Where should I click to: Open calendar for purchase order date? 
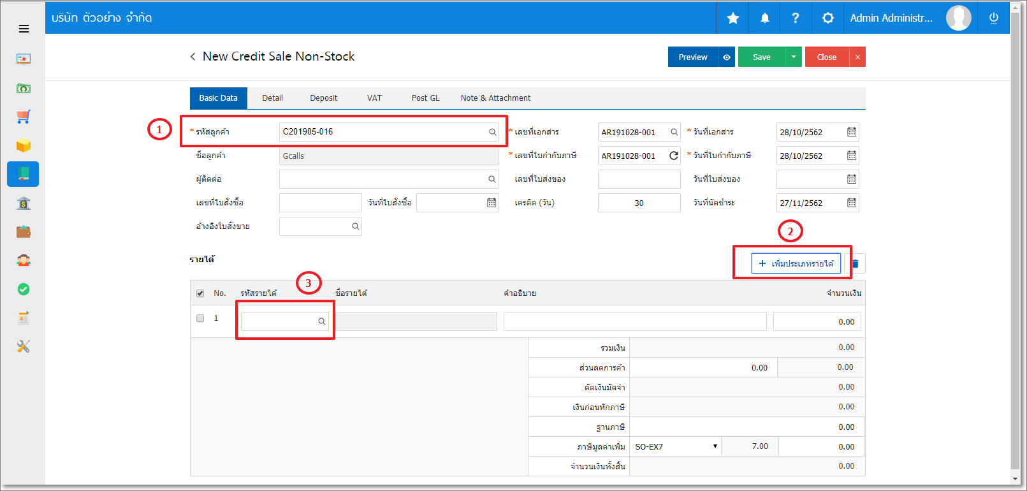(x=492, y=203)
